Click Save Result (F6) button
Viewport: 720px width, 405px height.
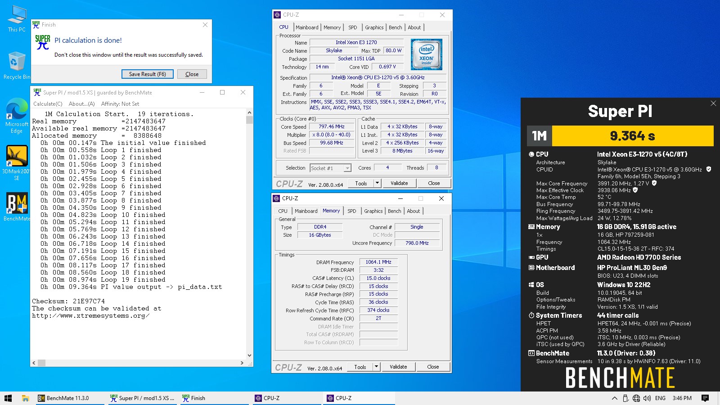(148, 74)
